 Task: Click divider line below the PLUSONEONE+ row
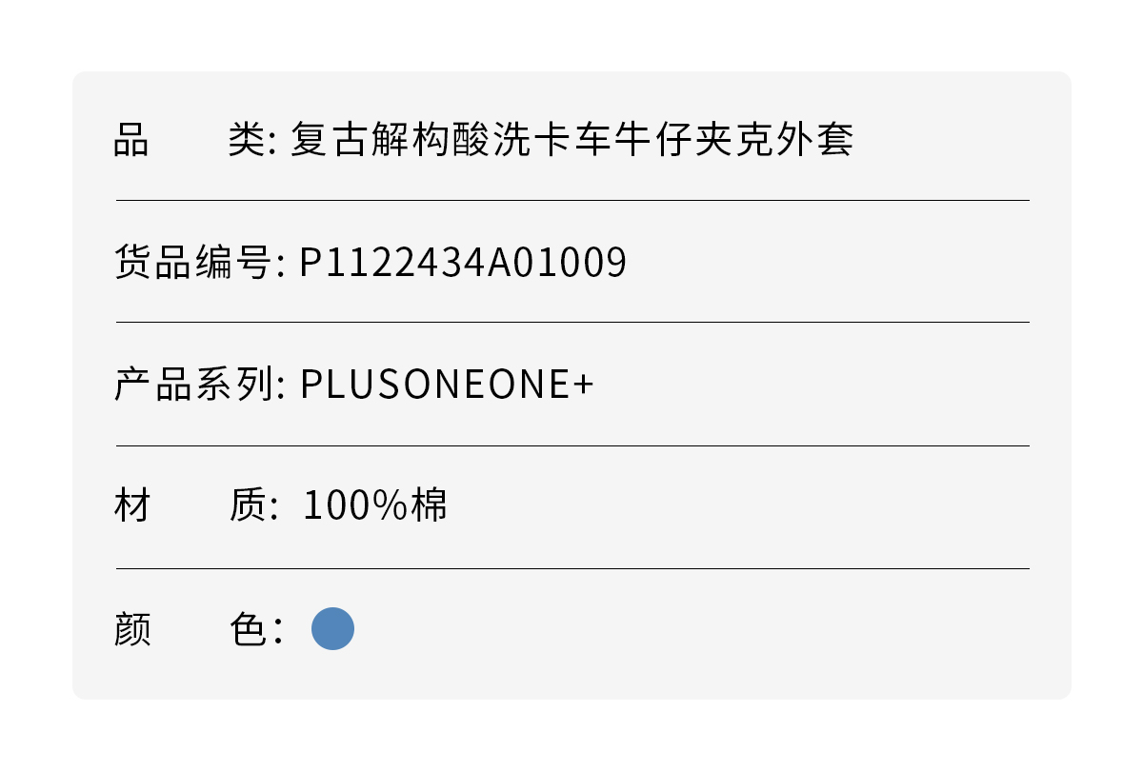tap(572, 445)
